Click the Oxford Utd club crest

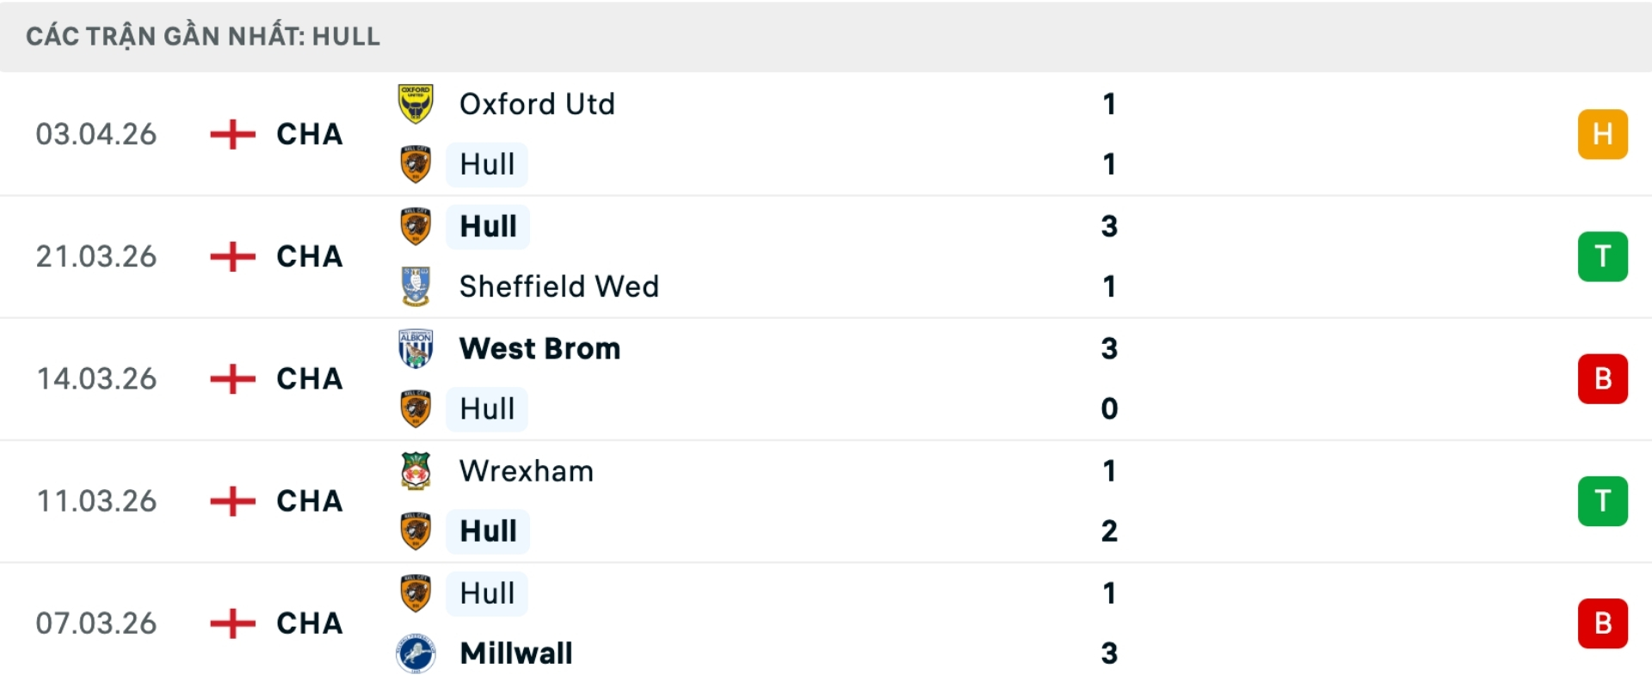click(x=416, y=104)
